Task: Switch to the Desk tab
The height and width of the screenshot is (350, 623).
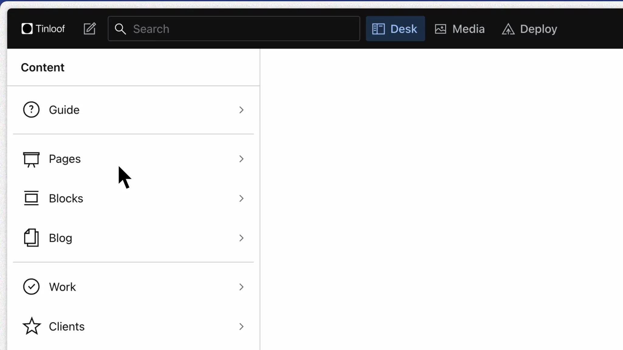Action: (395, 29)
